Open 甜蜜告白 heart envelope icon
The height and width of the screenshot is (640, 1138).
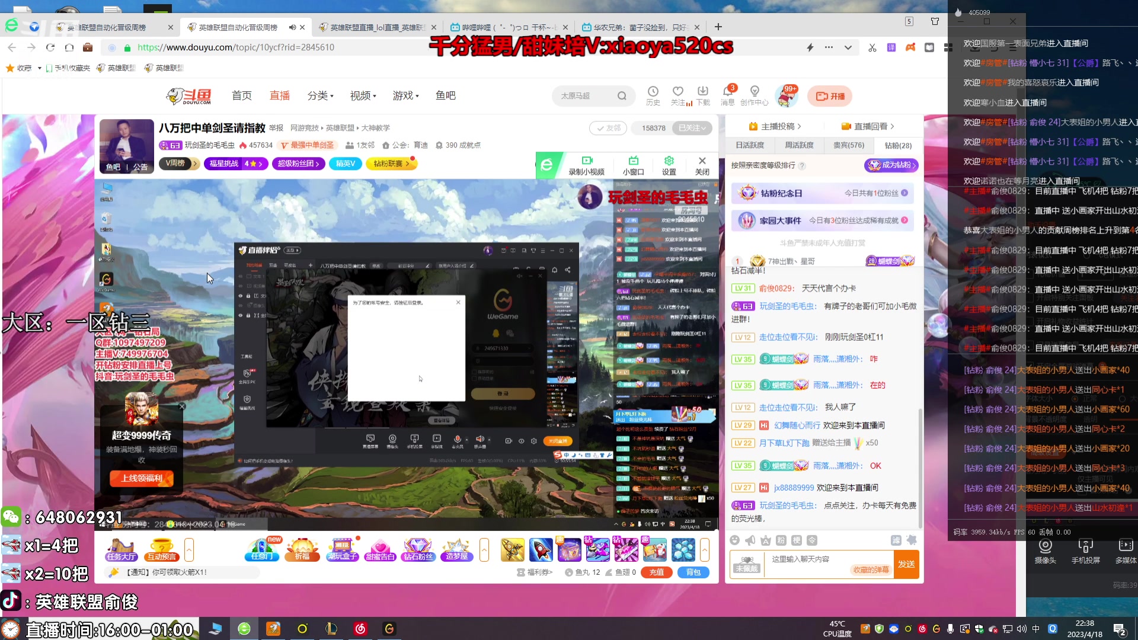click(x=380, y=549)
